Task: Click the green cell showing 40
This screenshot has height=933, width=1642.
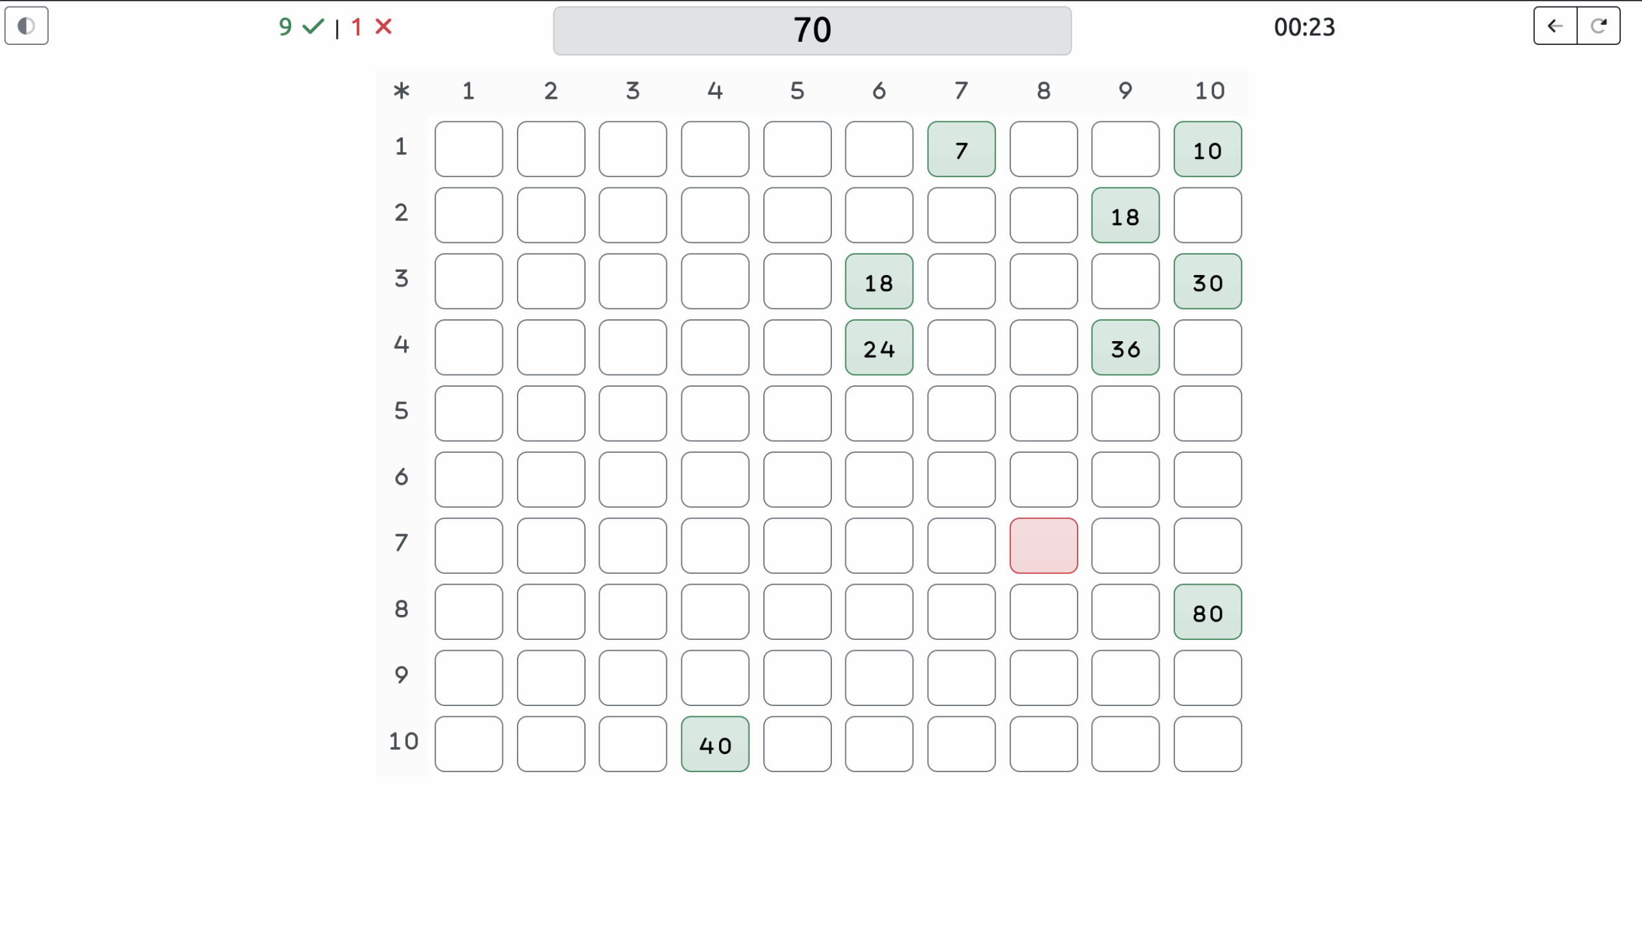Action: [x=715, y=744]
